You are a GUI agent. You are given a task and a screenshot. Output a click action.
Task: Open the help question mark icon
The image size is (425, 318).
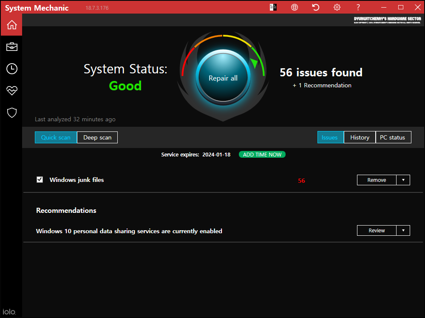click(x=358, y=7)
